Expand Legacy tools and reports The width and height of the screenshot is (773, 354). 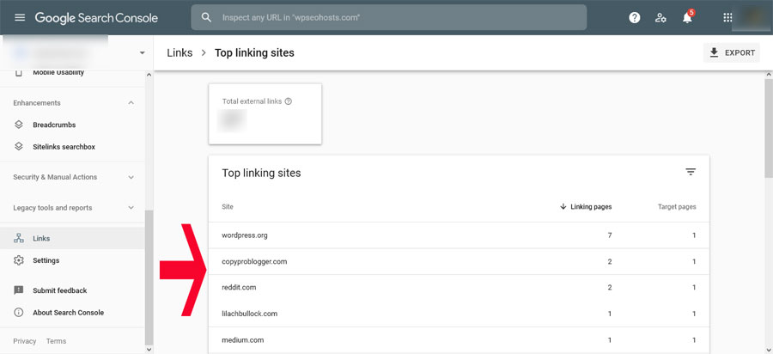pyautogui.click(x=131, y=208)
